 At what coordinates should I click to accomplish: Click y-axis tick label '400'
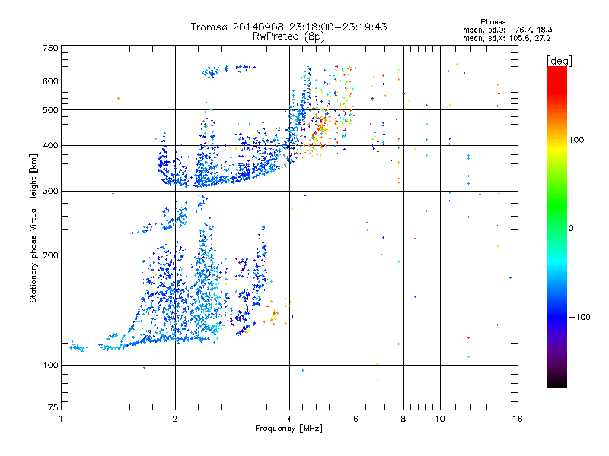coord(50,146)
